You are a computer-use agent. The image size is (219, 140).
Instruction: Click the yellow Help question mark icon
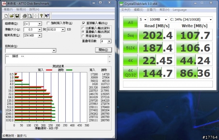(41, 16)
